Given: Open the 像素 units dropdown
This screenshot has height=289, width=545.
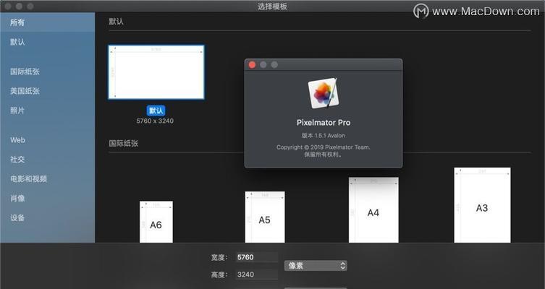Looking at the screenshot, I should 316,266.
